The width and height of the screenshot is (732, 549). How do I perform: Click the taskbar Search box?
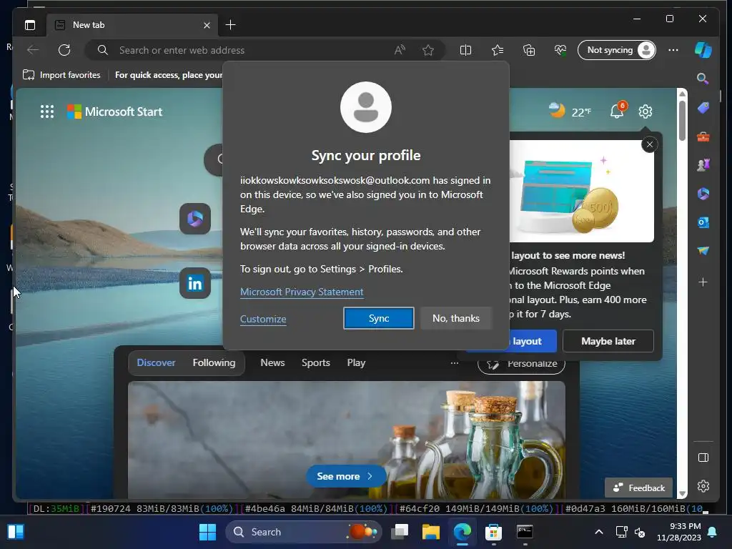tap(304, 532)
